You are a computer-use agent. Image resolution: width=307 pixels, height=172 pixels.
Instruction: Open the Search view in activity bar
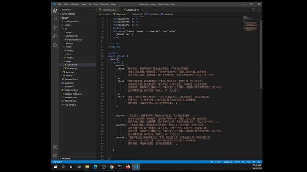55,19
